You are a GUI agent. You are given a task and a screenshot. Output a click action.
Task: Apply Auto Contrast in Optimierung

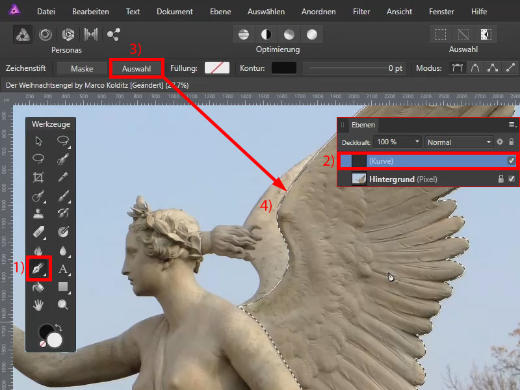(x=266, y=34)
